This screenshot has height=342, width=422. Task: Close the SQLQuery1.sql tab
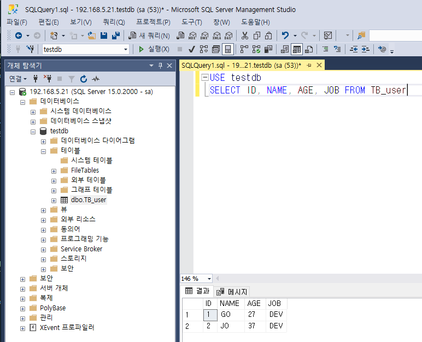[319, 65]
